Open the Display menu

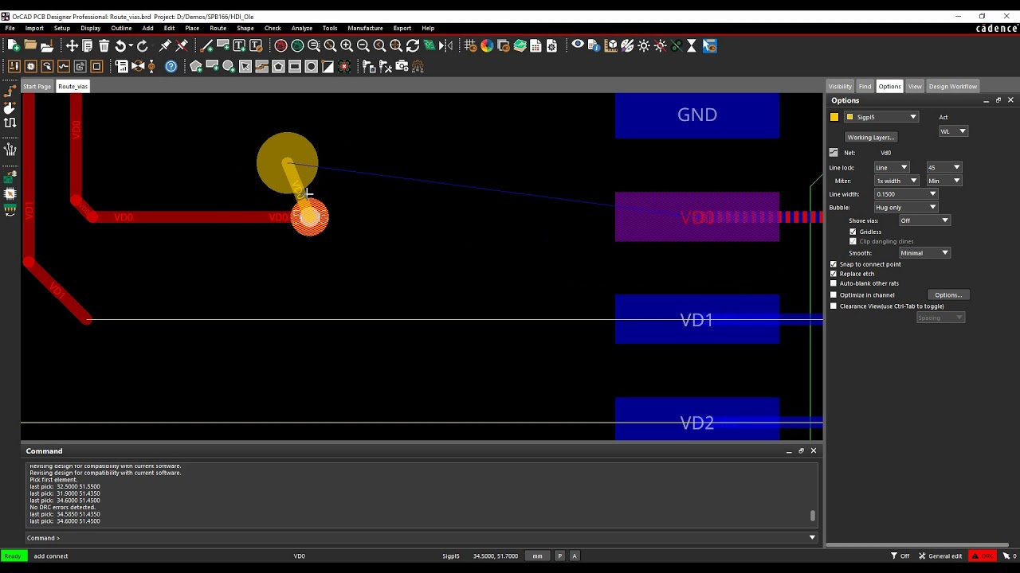(91, 28)
